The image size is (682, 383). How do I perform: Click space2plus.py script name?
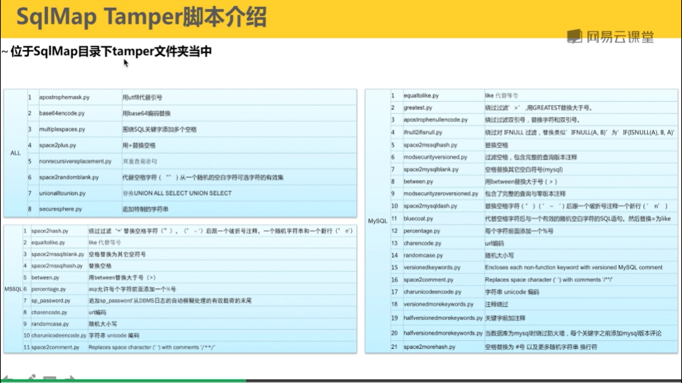point(58,145)
